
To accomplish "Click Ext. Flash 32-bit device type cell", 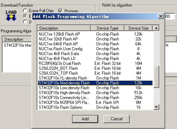I will pyautogui.click(x=108, y=63).
